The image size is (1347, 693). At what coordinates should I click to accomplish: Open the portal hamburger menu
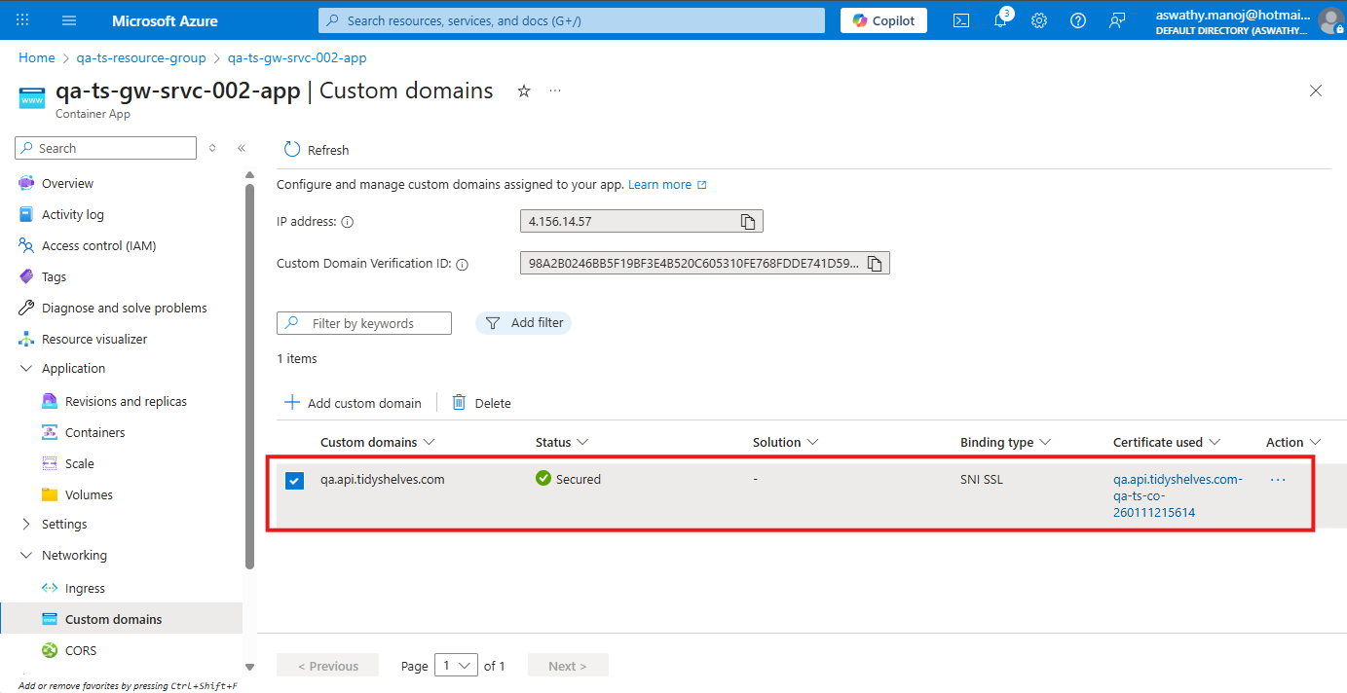point(69,20)
